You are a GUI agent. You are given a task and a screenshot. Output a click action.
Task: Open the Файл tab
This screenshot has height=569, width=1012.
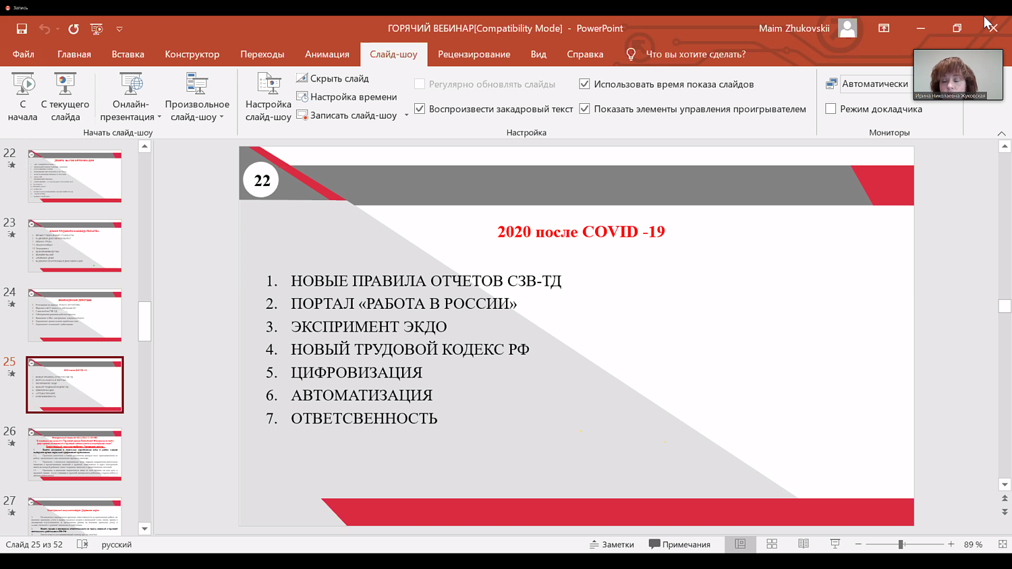[x=23, y=54]
